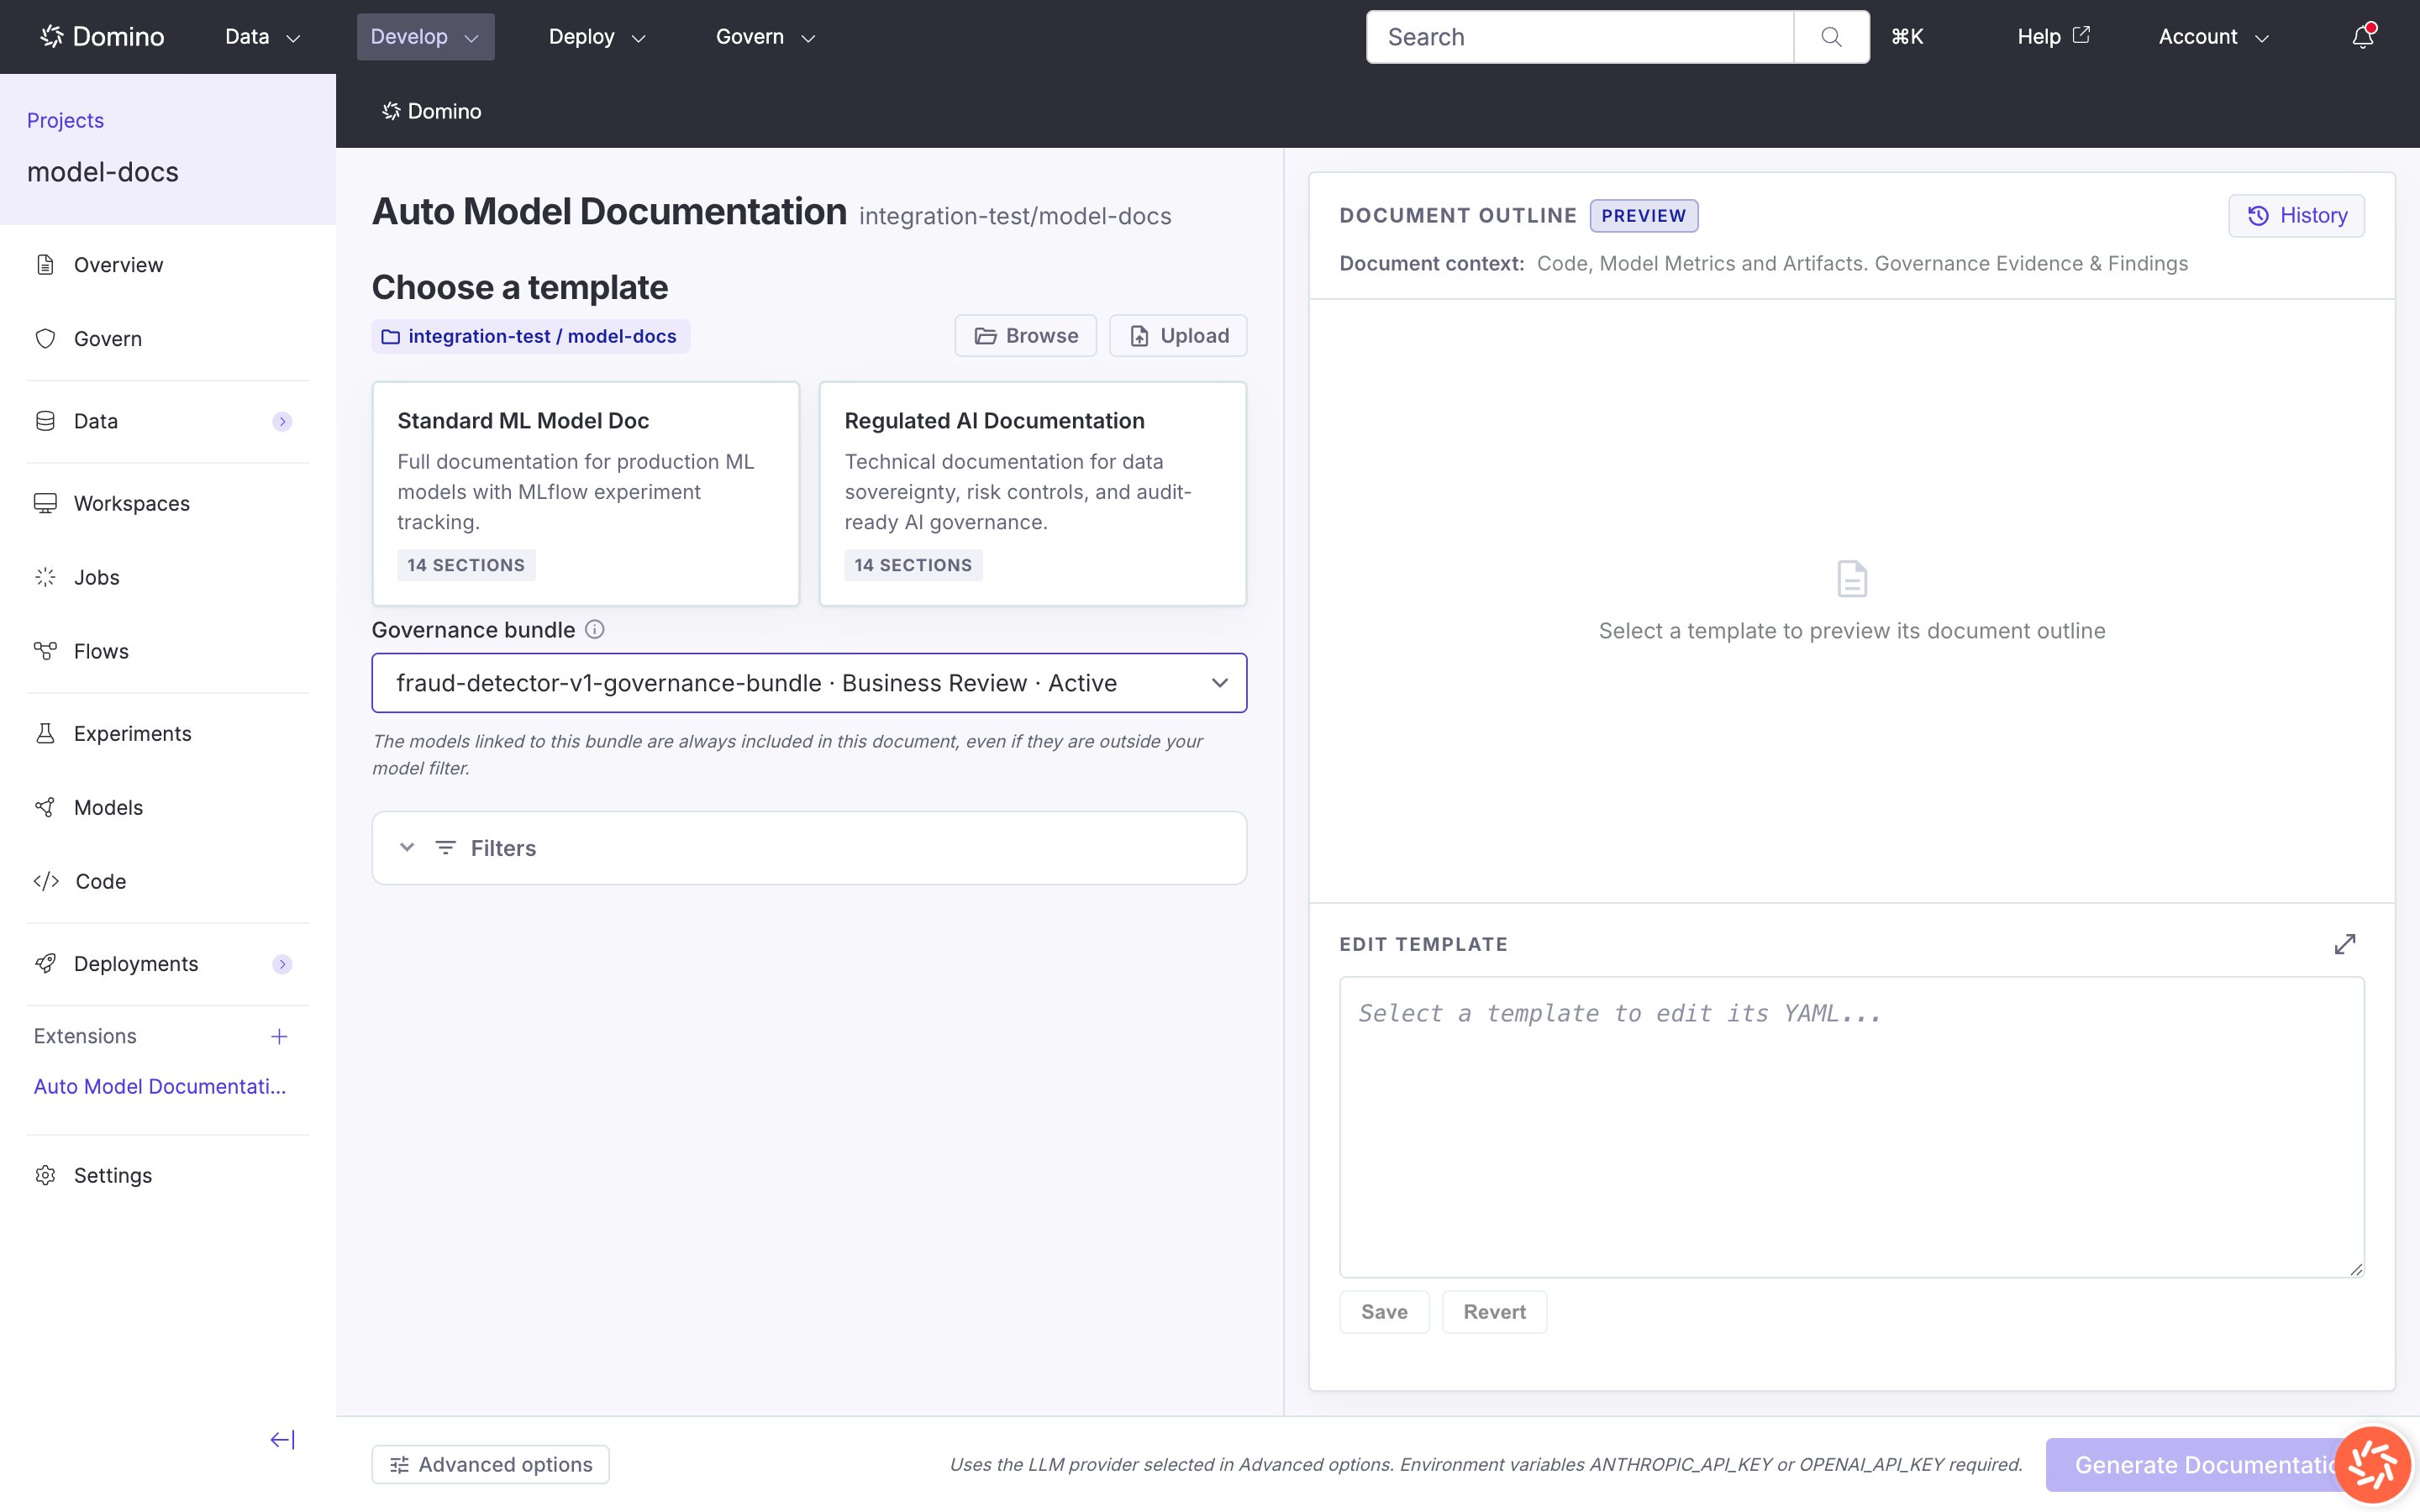Open the Govern top menu
The width and height of the screenshot is (2420, 1512).
coord(765,37)
